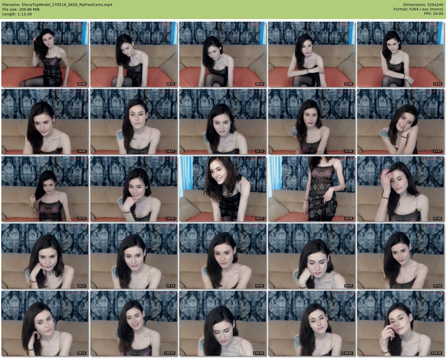
Task: Click the File size 206.86 MiB text
Action: 21,9
